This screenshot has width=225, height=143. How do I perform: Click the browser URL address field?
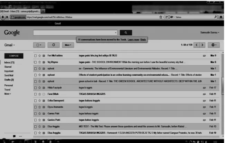tap(92, 17)
